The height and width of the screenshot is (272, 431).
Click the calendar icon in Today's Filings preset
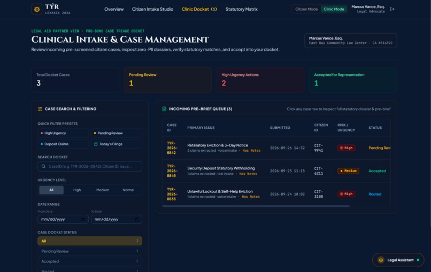coord(96,144)
